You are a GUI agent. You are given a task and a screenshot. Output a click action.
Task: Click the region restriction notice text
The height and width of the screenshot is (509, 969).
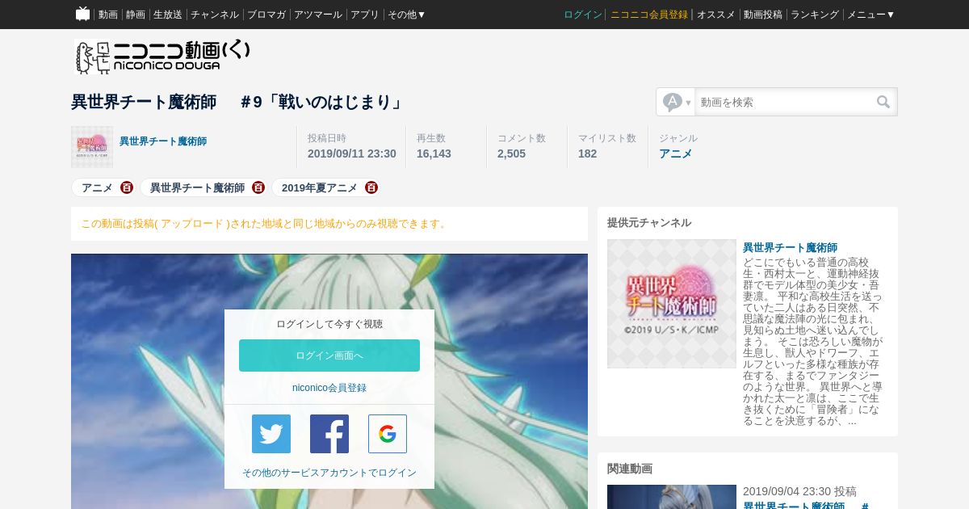pyautogui.click(x=265, y=224)
